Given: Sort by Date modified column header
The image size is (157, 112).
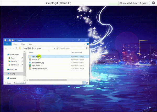Looking at the screenshot, I should click(x=76, y=52).
